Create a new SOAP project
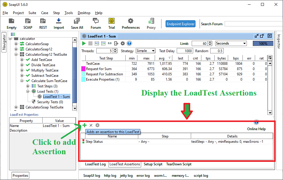This screenshot has width=283, height=180. pos(28,24)
